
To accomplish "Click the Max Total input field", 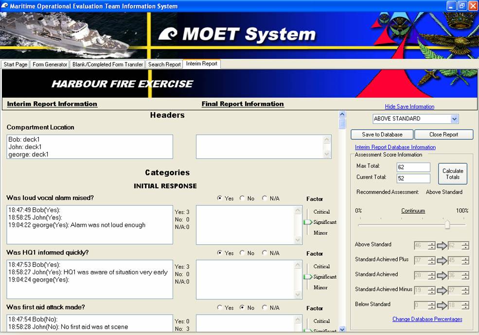I will [x=413, y=167].
